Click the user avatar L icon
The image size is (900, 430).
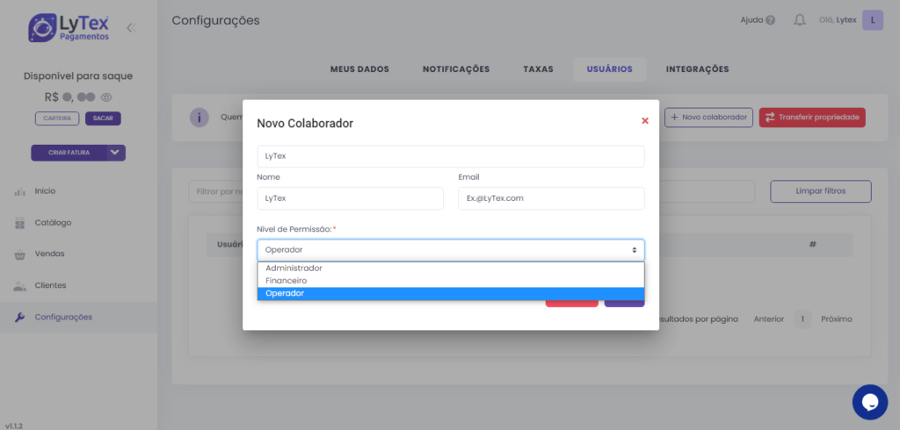[872, 20]
